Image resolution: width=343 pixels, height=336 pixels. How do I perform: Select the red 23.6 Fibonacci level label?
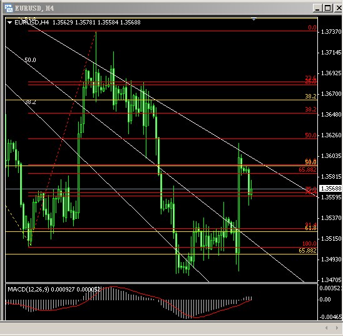tap(311, 78)
